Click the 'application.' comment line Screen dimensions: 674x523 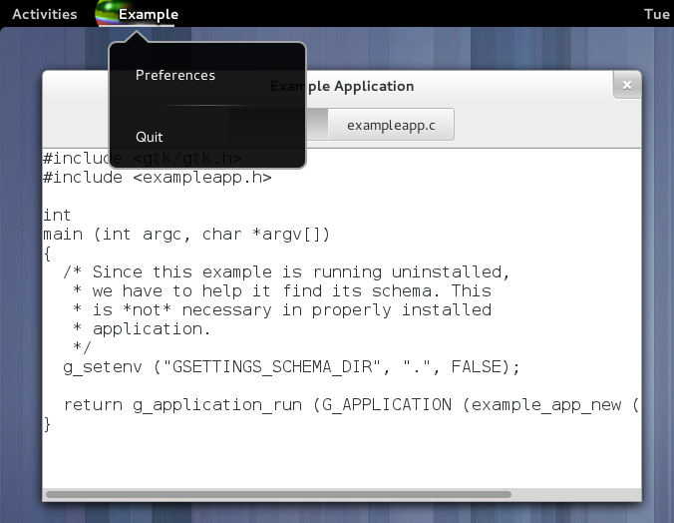[135, 328]
